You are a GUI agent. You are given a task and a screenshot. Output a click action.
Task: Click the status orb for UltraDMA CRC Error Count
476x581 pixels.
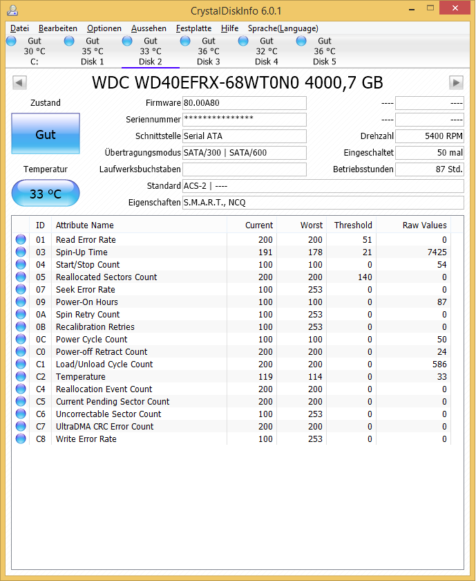[21, 427]
